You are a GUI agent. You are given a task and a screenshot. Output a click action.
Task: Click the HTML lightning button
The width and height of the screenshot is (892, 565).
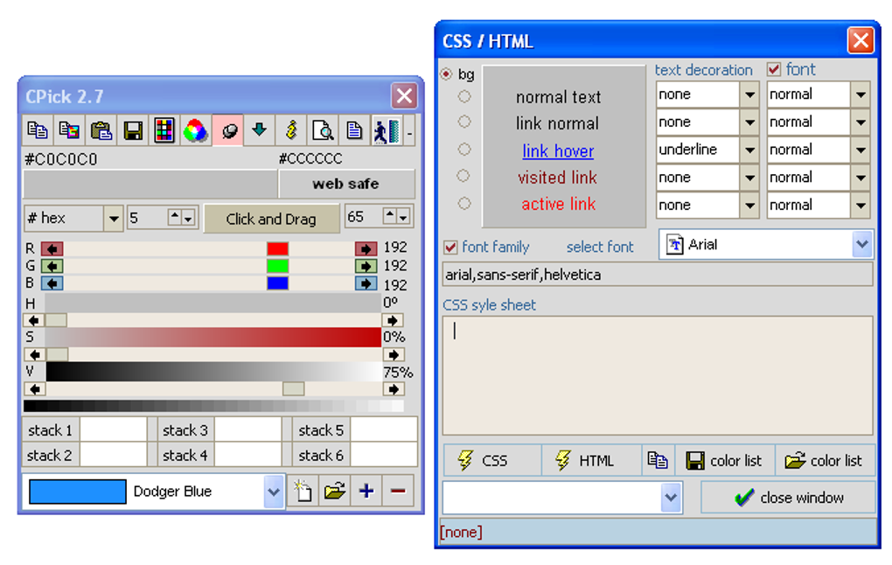[591, 460]
